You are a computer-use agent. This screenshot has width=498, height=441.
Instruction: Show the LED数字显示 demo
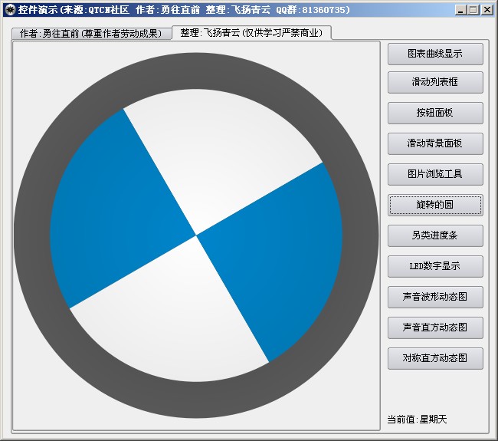pyautogui.click(x=435, y=266)
